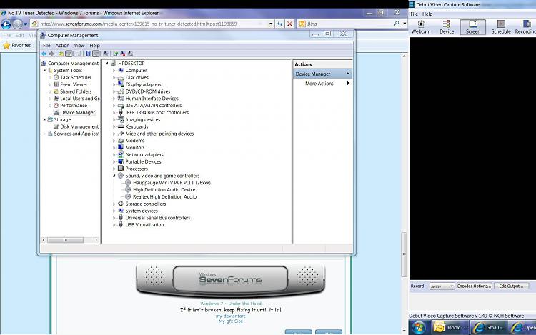Screen dimensions: 536x335
Task: Follow the my deviantart link
Action: tap(230, 316)
